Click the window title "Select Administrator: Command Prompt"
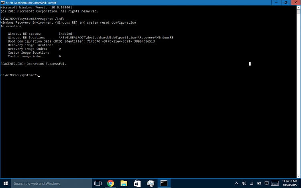Screen dimensions: 301x188 point(31,3)
